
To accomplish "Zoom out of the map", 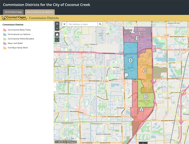I will click(x=57, y=28).
